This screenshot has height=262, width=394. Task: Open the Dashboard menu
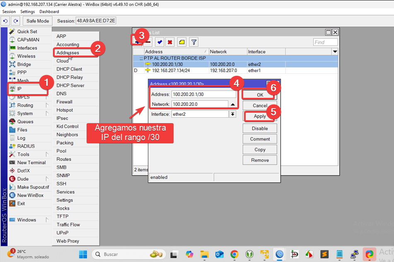coord(49,11)
